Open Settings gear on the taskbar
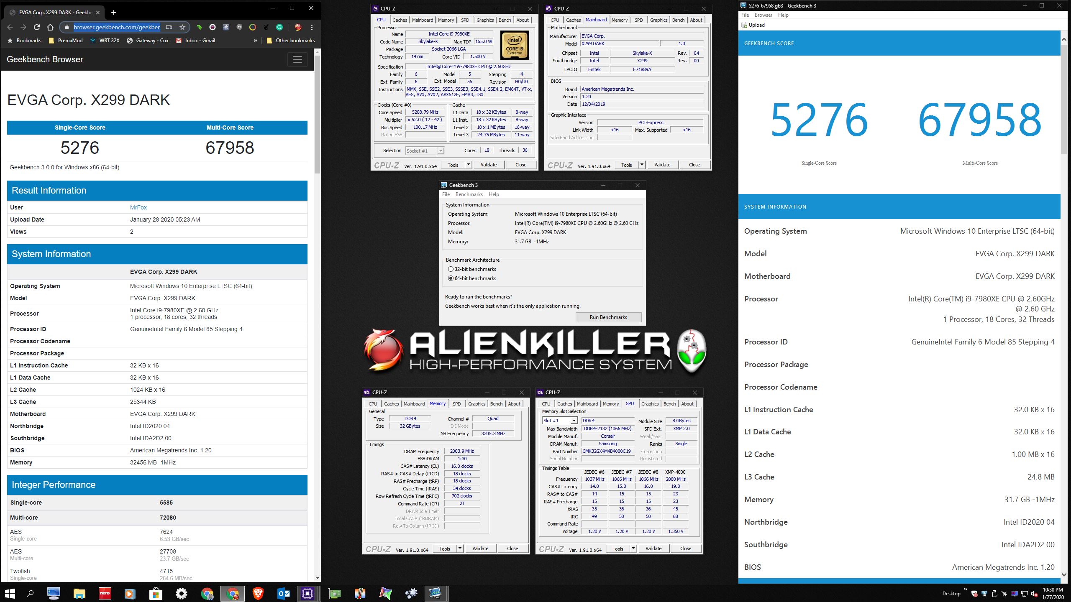The height and width of the screenshot is (602, 1071). coord(181,593)
